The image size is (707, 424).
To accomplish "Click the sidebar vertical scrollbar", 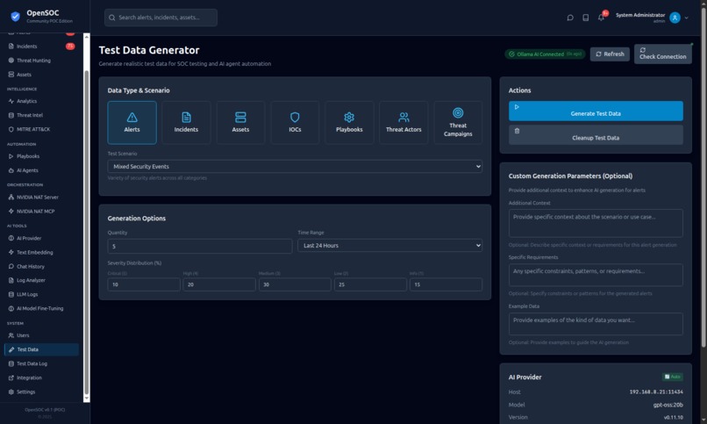I will 87,233.
